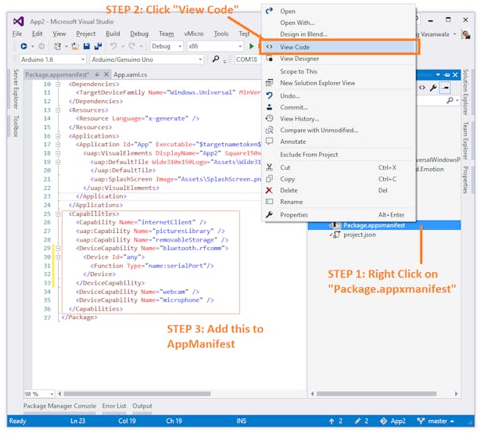The height and width of the screenshot is (434, 484).
Task: Close the Package.appxmanifest tab
Action: [x=106, y=74]
